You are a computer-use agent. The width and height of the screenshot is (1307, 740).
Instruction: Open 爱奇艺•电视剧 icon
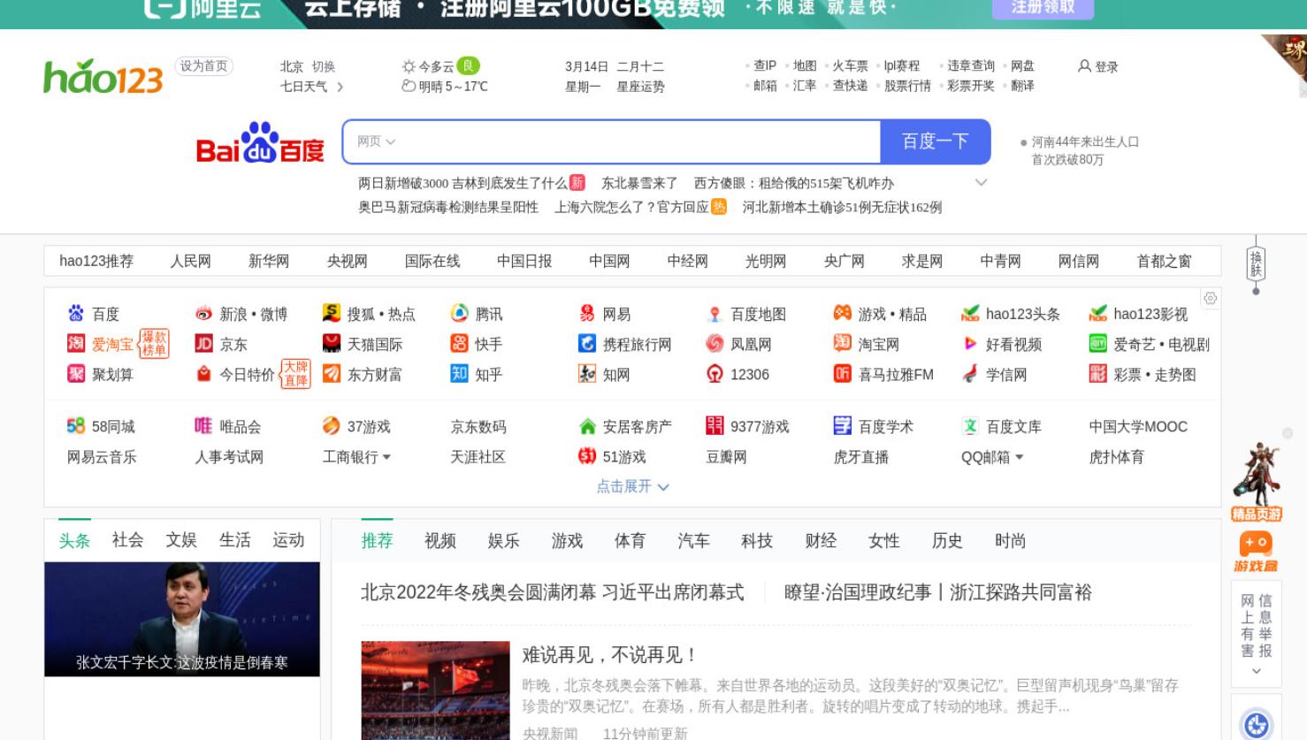pyautogui.click(x=1098, y=344)
